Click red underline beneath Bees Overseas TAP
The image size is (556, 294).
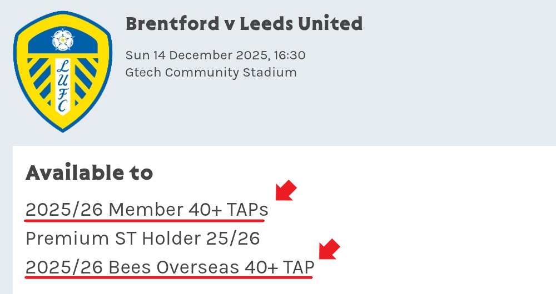[170, 277]
